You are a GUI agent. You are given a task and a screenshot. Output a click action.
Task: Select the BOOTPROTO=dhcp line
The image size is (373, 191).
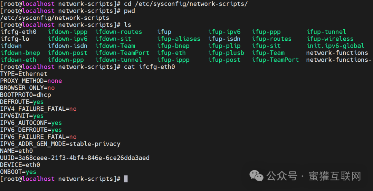click(x=26, y=95)
